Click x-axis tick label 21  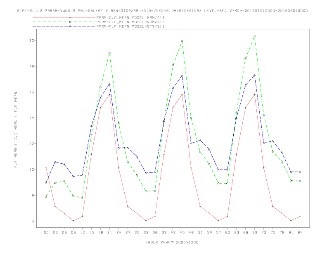tap(109, 232)
